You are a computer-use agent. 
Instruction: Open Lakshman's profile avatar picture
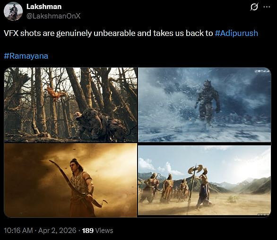point(13,11)
